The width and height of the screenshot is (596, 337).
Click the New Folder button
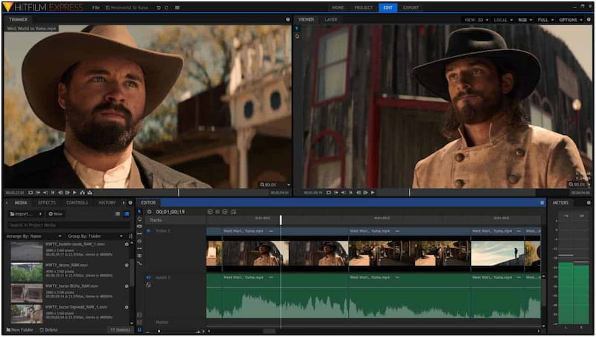click(20, 330)
